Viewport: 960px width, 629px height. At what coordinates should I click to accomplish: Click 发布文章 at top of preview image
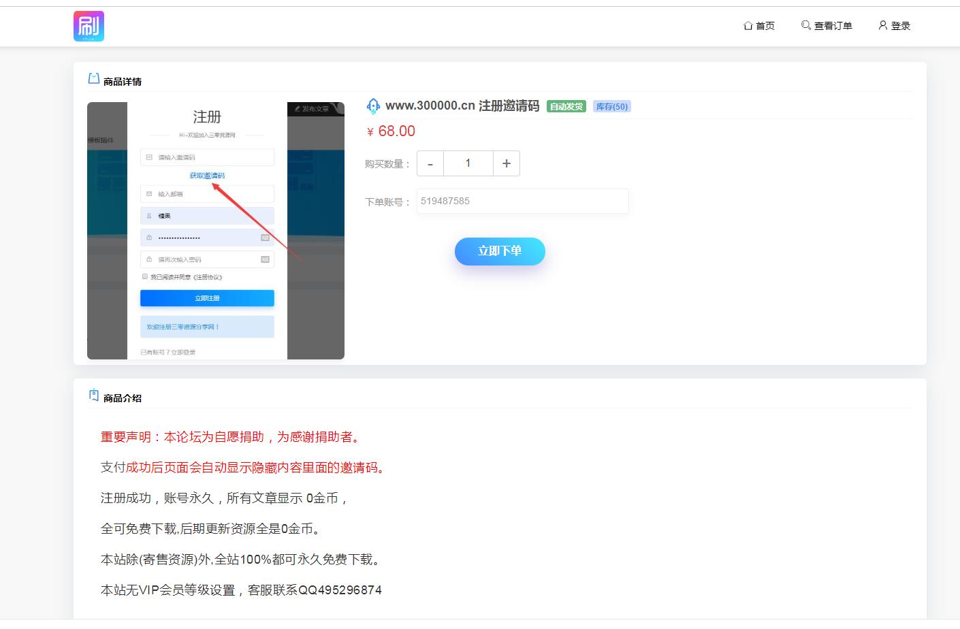(312, 109)
